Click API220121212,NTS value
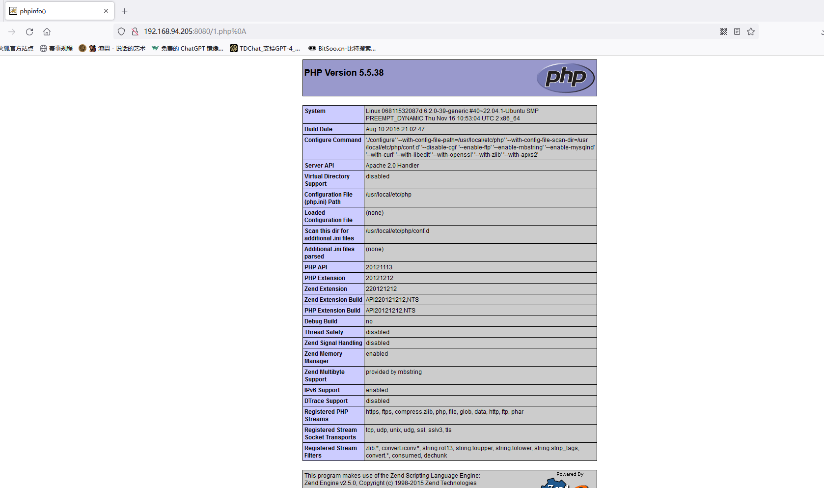 pyautogui.click(x=392, y=300)
